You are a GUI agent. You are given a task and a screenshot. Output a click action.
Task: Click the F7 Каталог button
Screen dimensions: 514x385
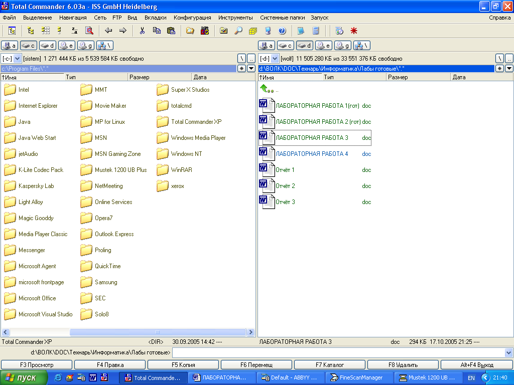330,365
